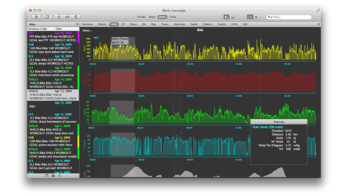Select the Apr 20, 2009 FTP ride

tap(52, 37)
